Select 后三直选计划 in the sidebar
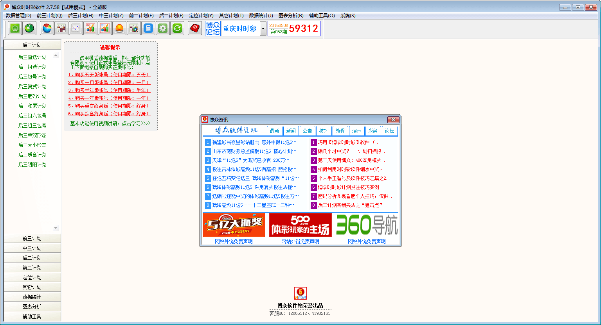Viewport: 601px width, 325px height. tap(32, 57)
